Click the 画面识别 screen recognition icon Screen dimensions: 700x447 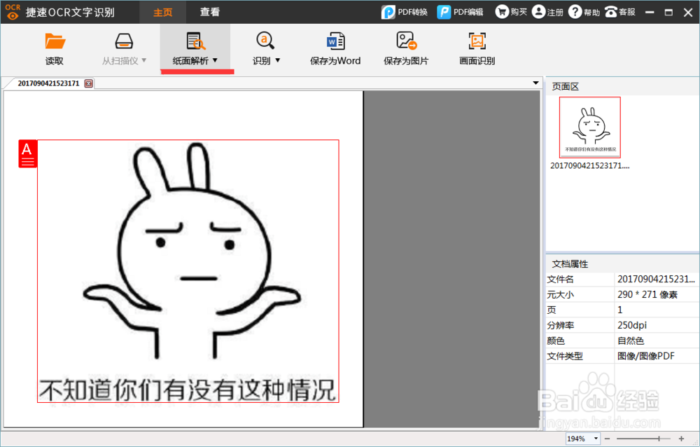point(477,41)
